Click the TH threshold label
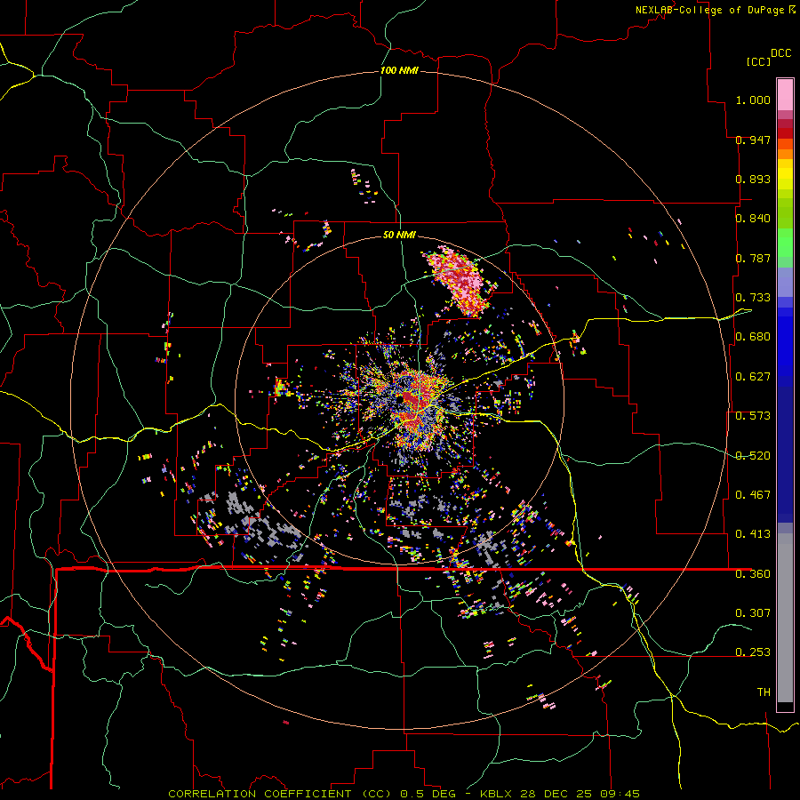The height and width of the screenshot is (800, 800). (x=764, y=692)
